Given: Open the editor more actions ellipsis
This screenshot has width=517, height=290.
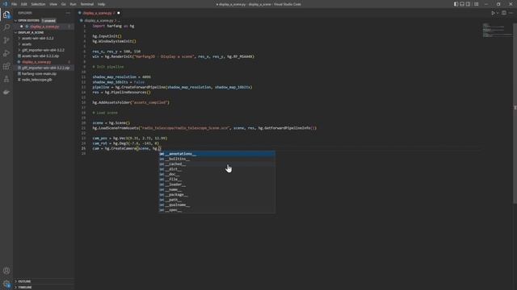Looking at the screenshot, I should pos(511,13).
